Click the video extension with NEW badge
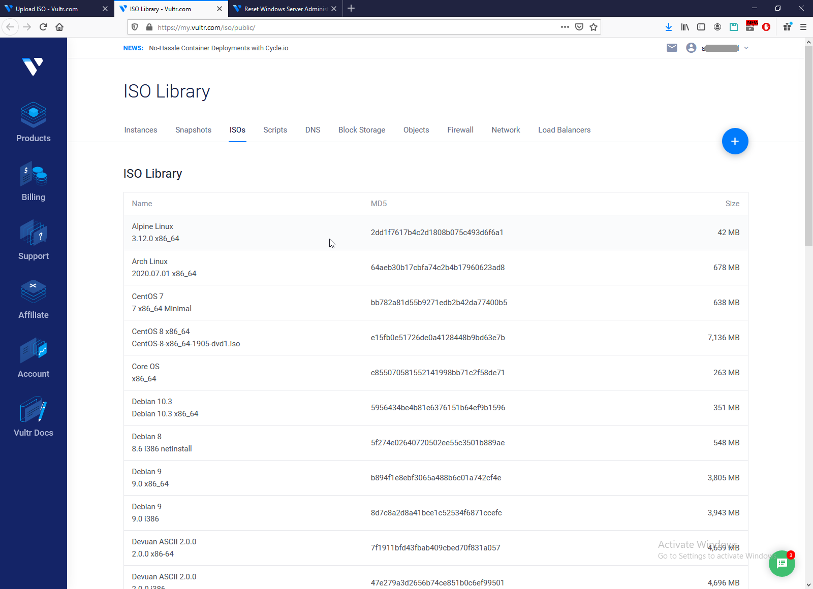 coord(751,26)
